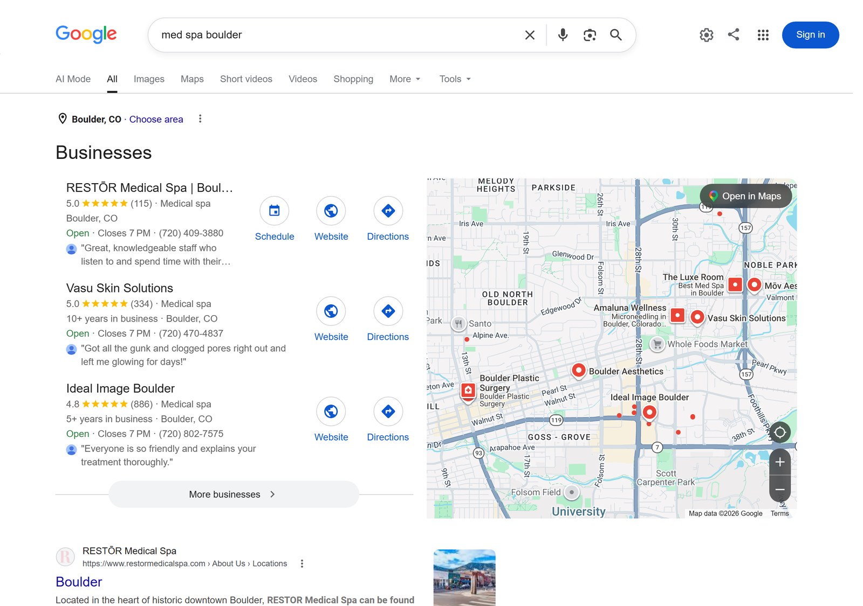Click the Sign in button
Image resolution: width=863 pixels, height=606 pixels.
[810, 35]
